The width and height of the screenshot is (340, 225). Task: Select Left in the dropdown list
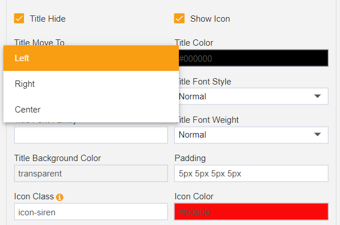click(x=91, y=58)
